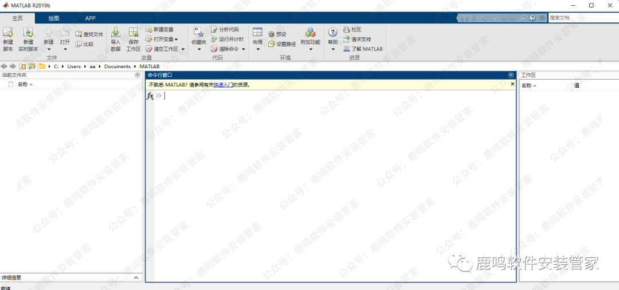The height and width of the screenshot is (290, 619).
Task: Open the Current Folder panel actions menu
Action: (x=138, y=75)
